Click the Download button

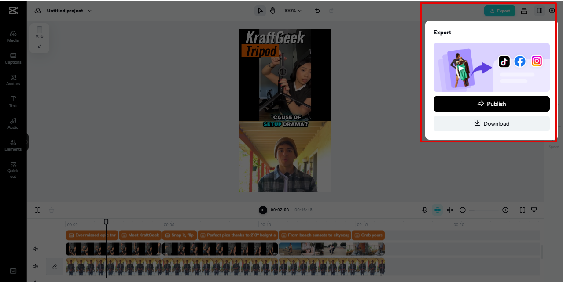point(491,123)
